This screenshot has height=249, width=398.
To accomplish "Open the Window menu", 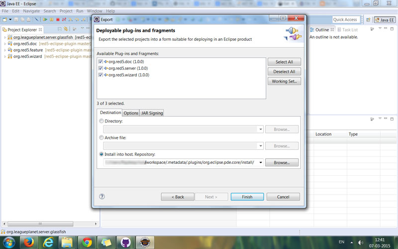I will coord(95,11).
